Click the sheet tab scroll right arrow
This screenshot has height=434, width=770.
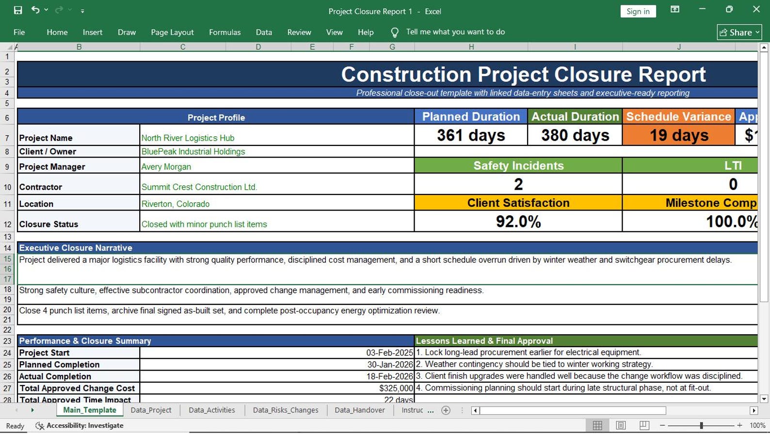pos(32,410)
